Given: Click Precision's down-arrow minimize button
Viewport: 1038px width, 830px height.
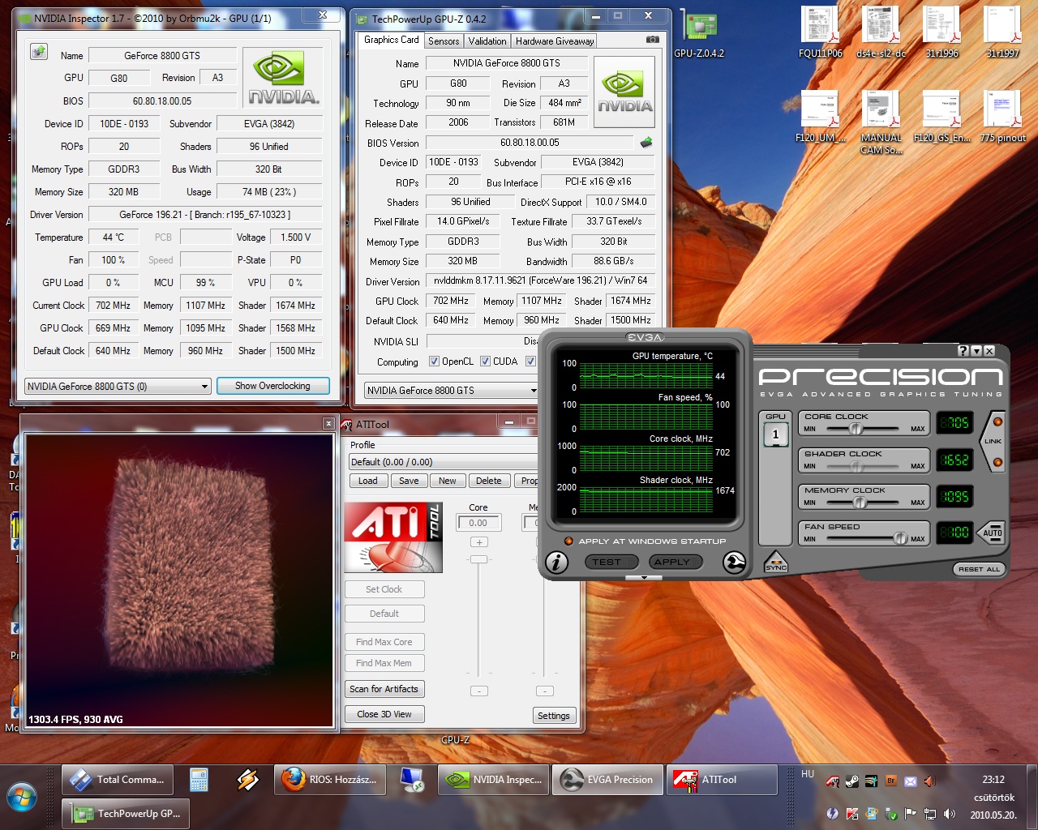Looking at the screenshot, I should (x=976, y=351).
